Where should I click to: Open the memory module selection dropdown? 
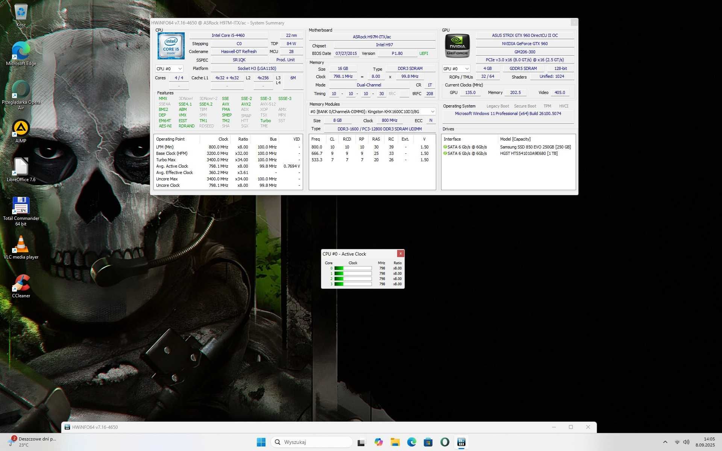372,112
